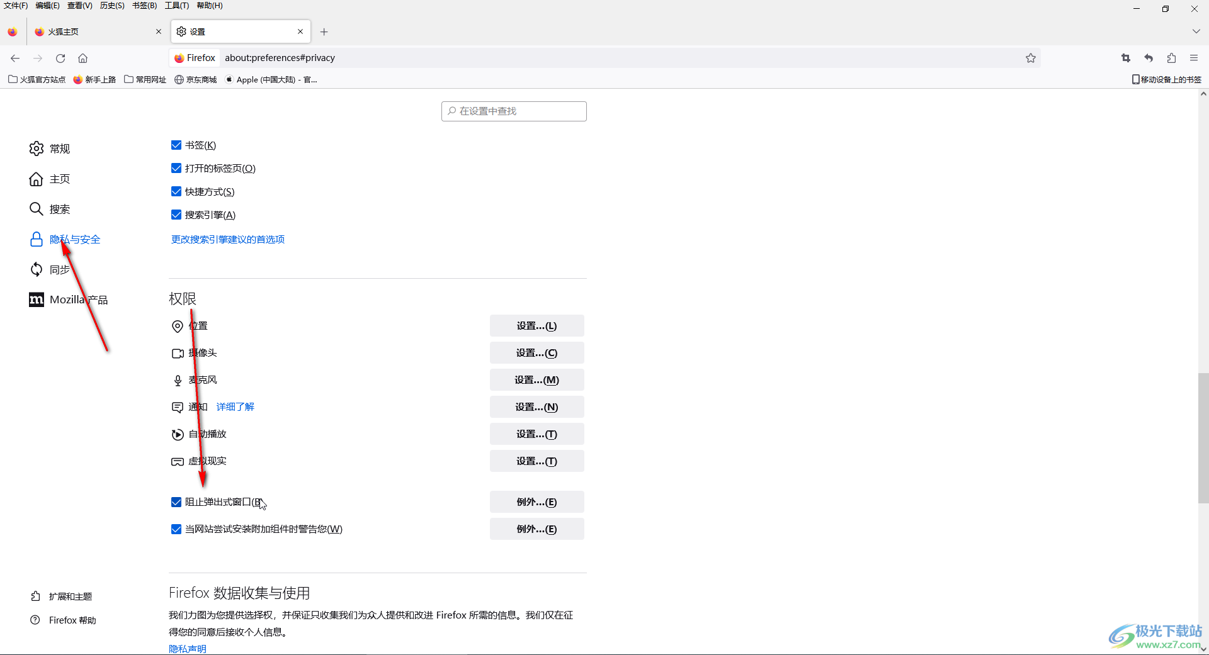Image resolution: width=1209 pixels, height=655 pixels.
Task: Open a new tab with plus button
Action: tap(324, 31)
